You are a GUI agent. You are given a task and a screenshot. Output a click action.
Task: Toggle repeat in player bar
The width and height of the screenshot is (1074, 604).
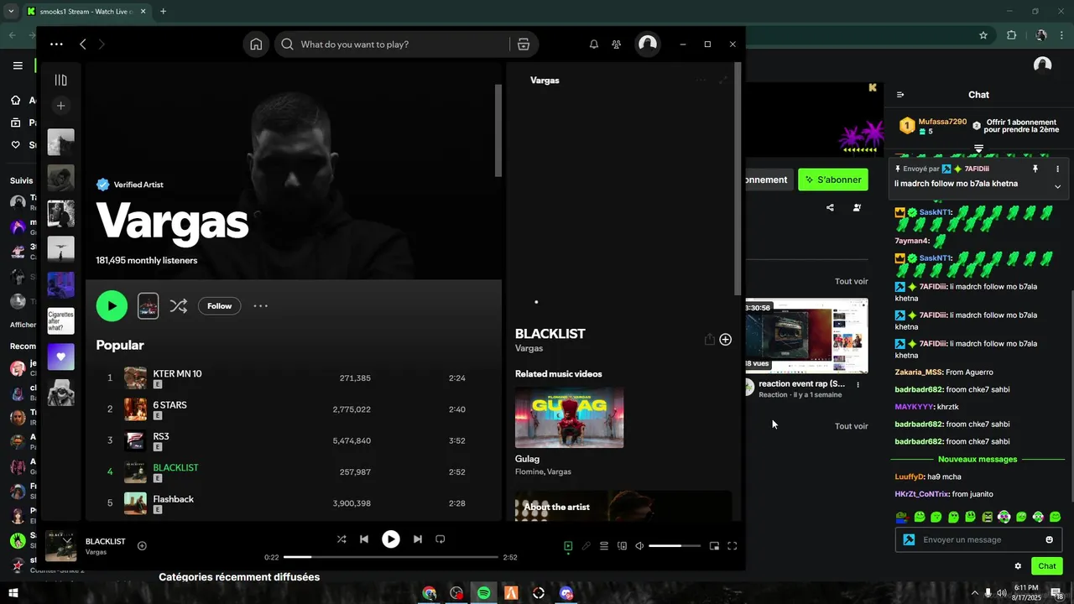[441, 539]
